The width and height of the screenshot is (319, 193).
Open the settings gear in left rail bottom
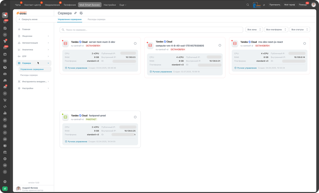pyautogui.click(x=5, y=182)
